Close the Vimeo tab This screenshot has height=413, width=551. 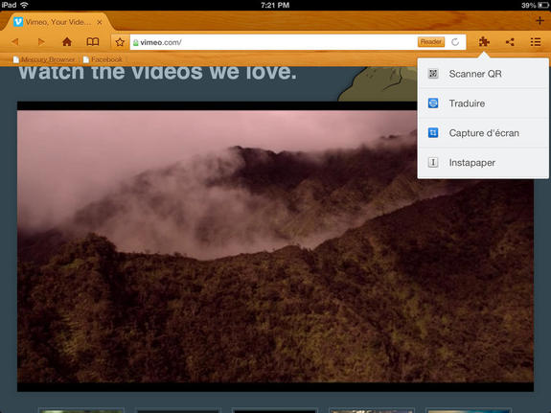(x=100, y=22)
